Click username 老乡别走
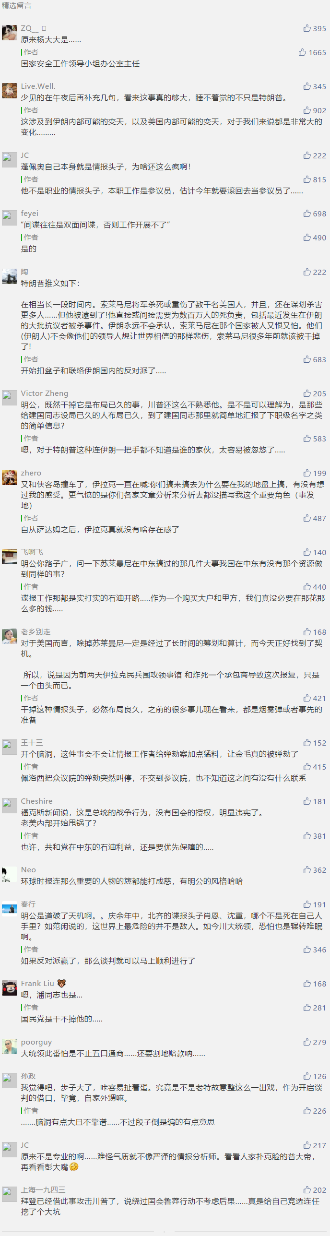The width and height of the screenshot is (330, 1236). pyautogui.click(x=35, y=632)
